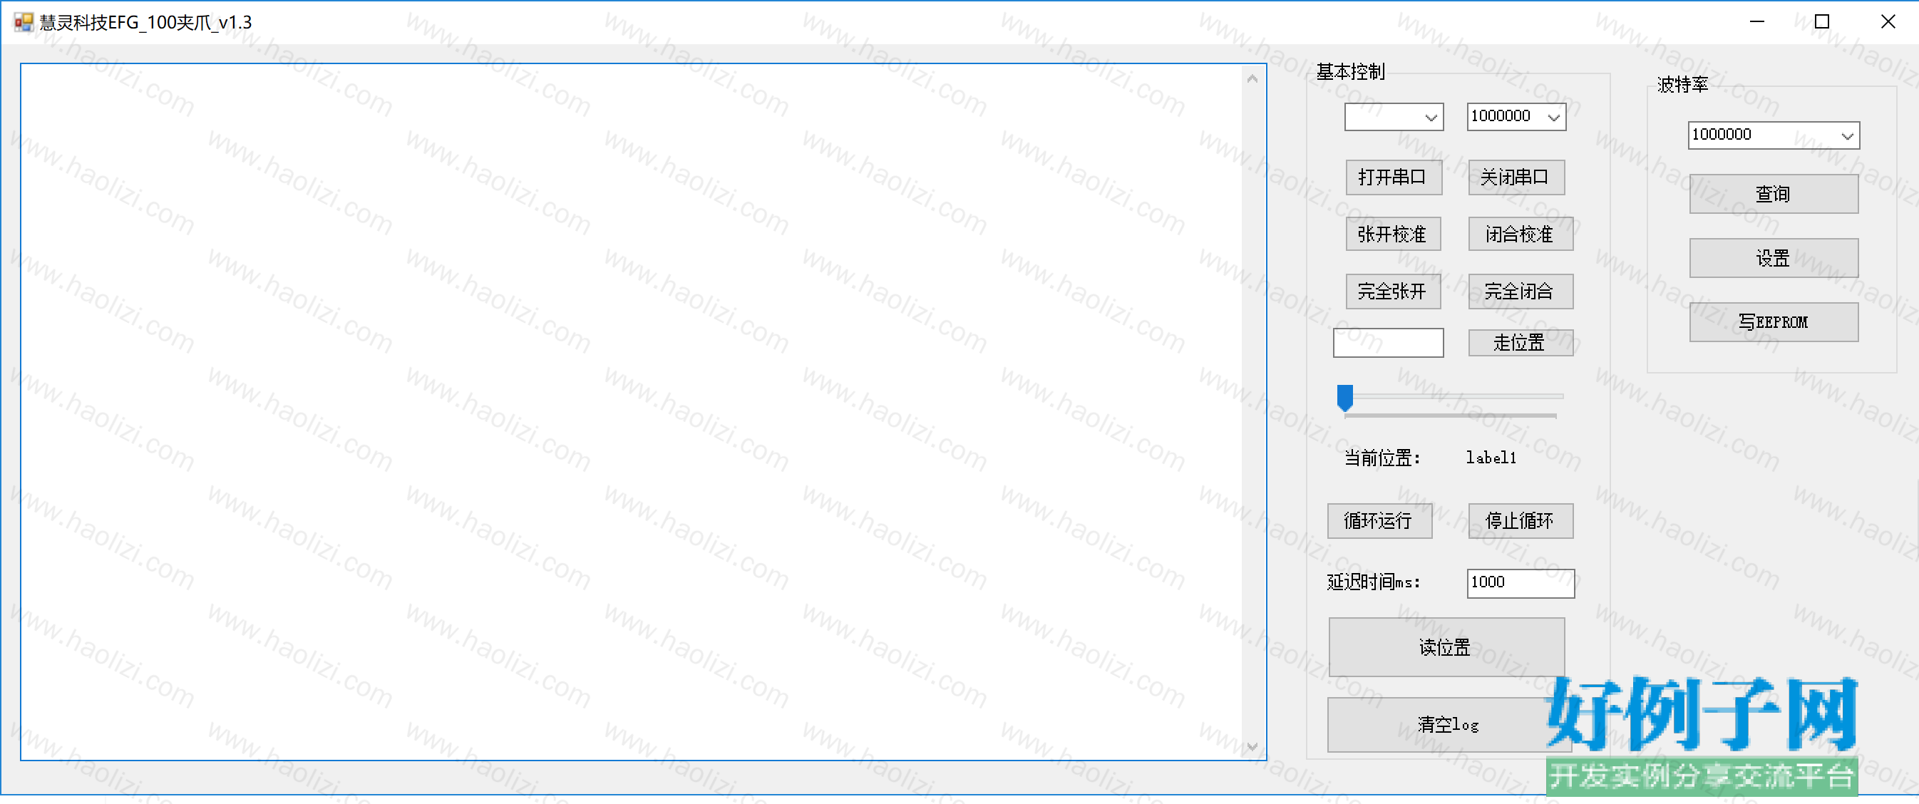Screen dimensions: 1919x804
Task: Click the 延迟时间ms: label
Action: [x=1373, y=583]
